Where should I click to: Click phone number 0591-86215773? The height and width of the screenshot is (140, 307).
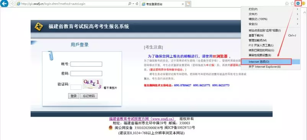tap(220, 85)
